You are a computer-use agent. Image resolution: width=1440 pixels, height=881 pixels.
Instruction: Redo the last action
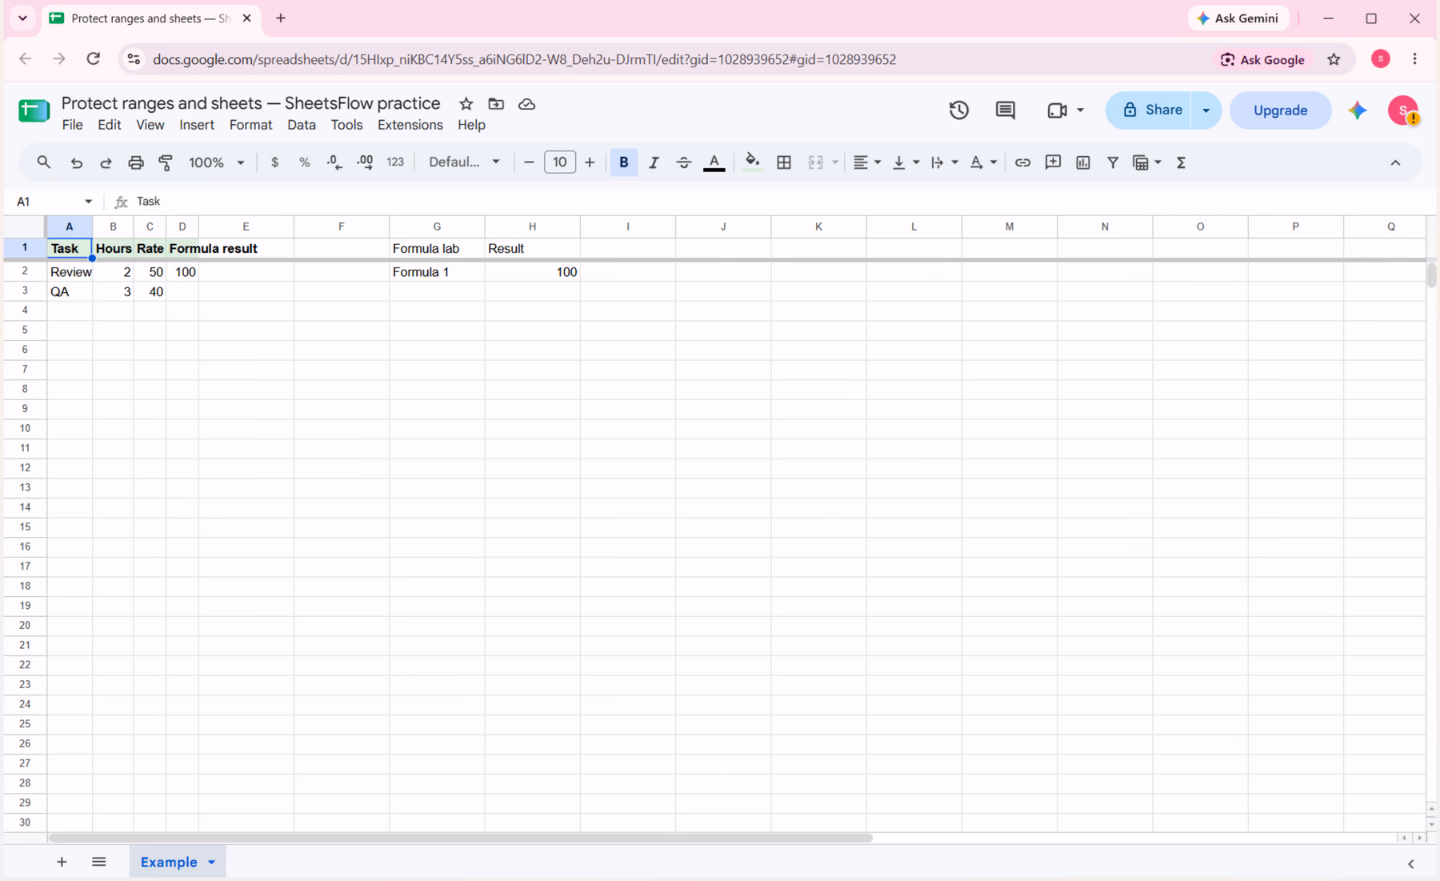click(106, 162)
